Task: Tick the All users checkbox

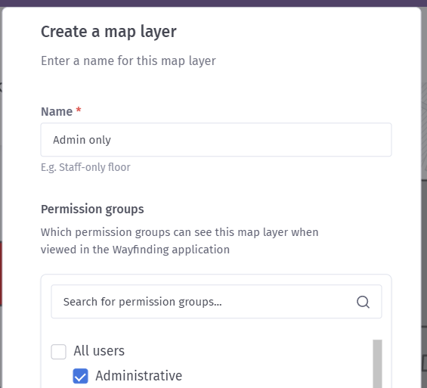Action: pos(58,352)
